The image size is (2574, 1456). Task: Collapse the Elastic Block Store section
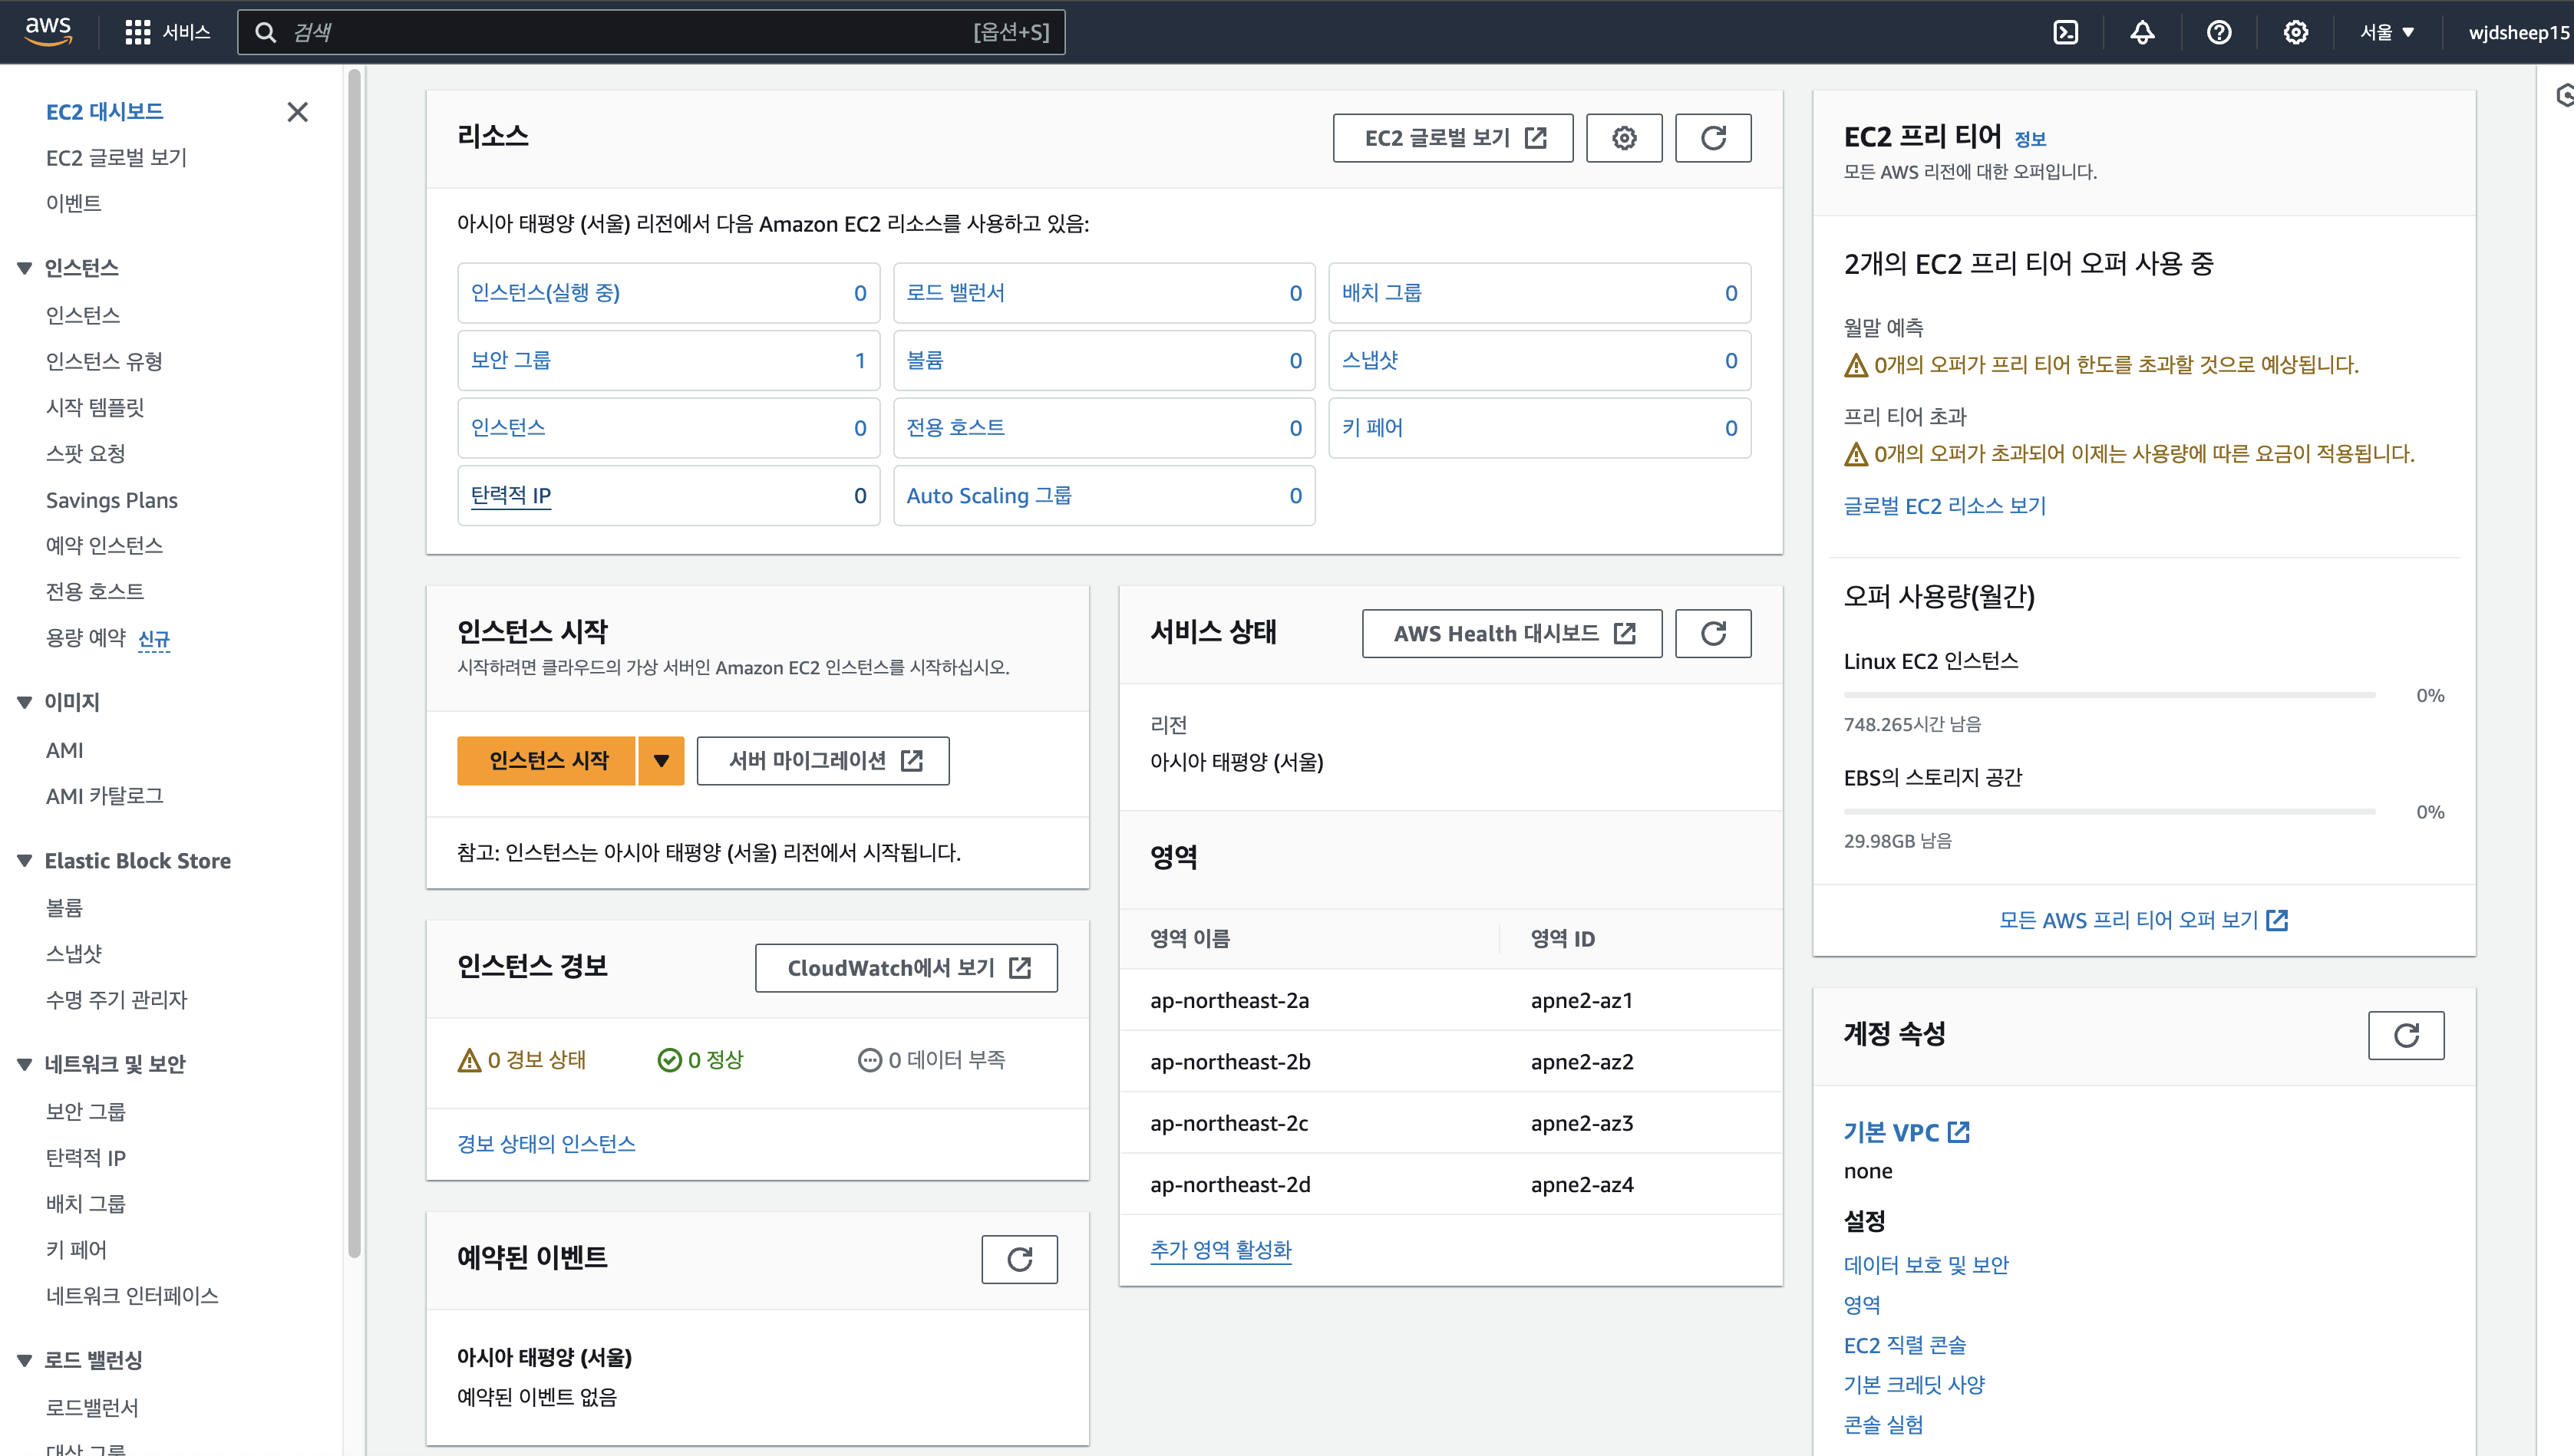pyautogui.click(x=25, y=861)
